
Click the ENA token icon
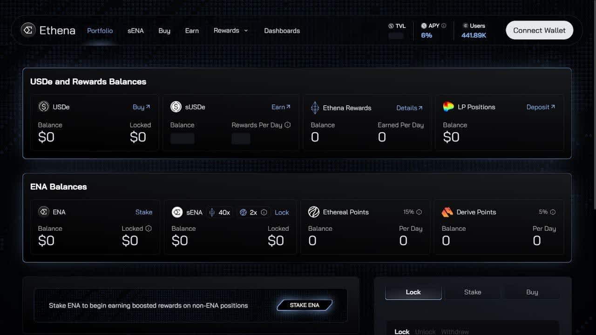click(x=44, y=212)
